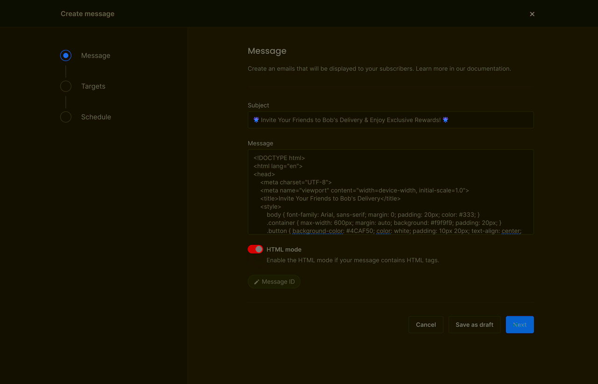Click the Create message header title
Image resolution: width=598 pixels, height=384 pixels.
(x=87, y=14)
